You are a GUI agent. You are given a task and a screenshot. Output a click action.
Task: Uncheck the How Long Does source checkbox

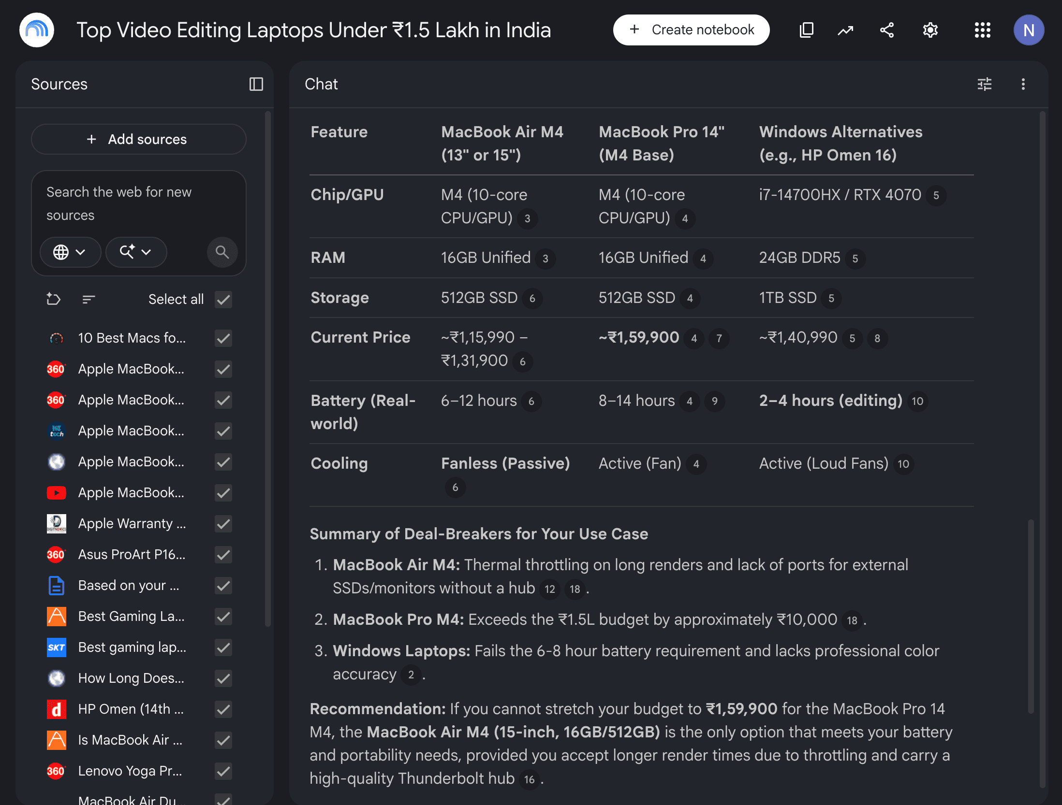[223, 678]
